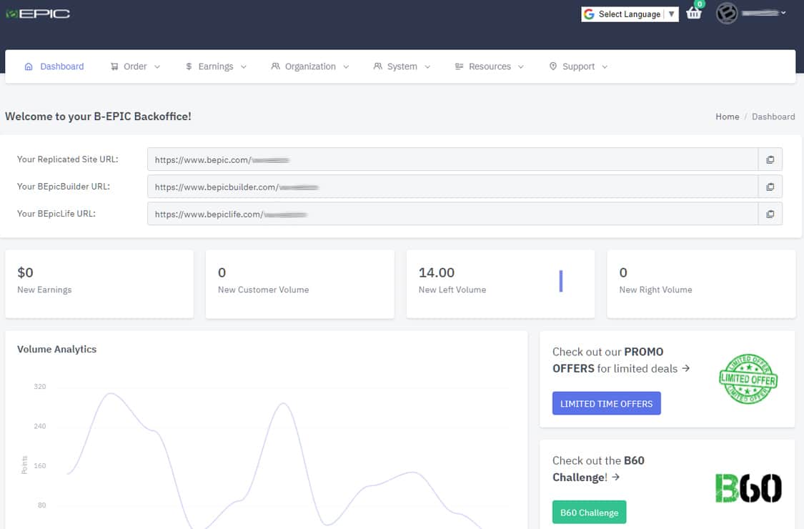This screenshot has height=529, width=804.
Task: Click the Order cart icon in navigation
Action: coord(114,66)
